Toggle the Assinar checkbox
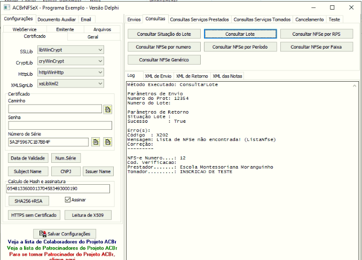The image size is (362, 260). point(68,200)
